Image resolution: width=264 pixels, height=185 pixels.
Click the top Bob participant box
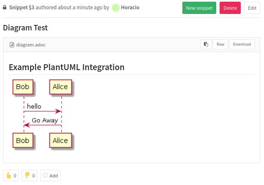coord(23,87)
